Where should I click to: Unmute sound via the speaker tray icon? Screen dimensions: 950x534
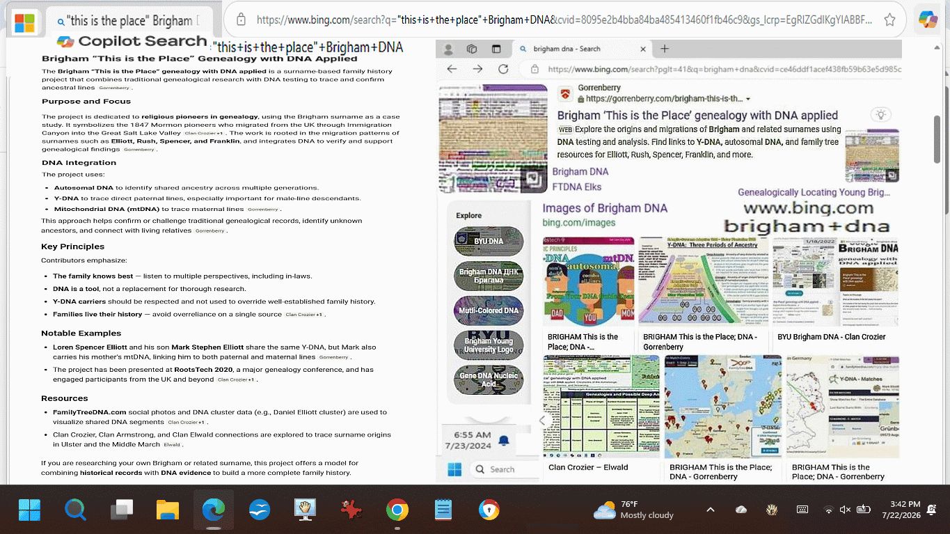click(846, 510)
